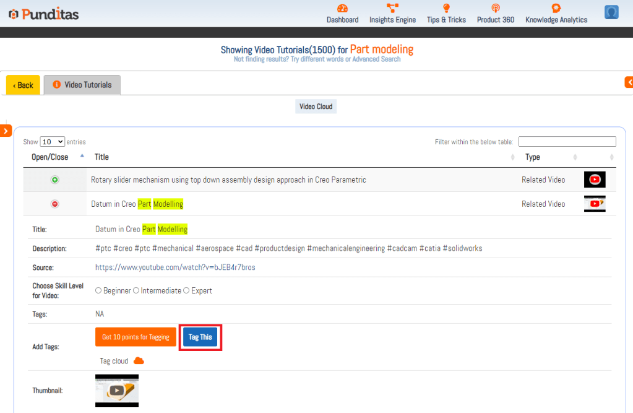The height and width of the screenshot is (413, 633).
Task: Open the Product 360 icon
Action: pos(495,9)
